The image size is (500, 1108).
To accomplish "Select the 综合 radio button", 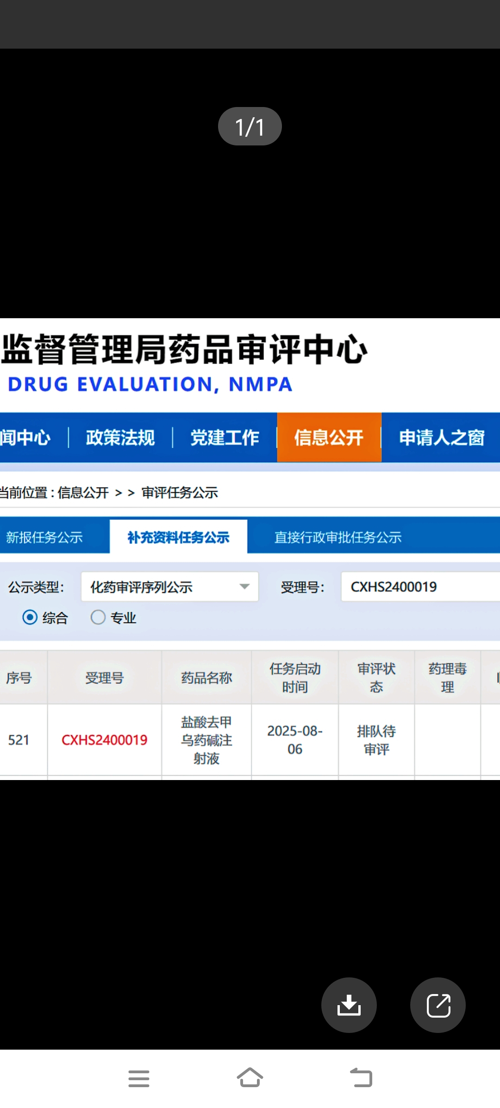I will [x=30, y=617].
